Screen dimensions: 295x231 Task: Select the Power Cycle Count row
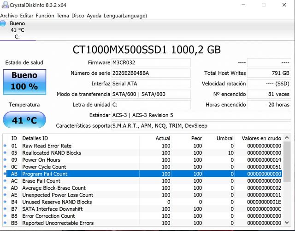click(x=142, y=167)
